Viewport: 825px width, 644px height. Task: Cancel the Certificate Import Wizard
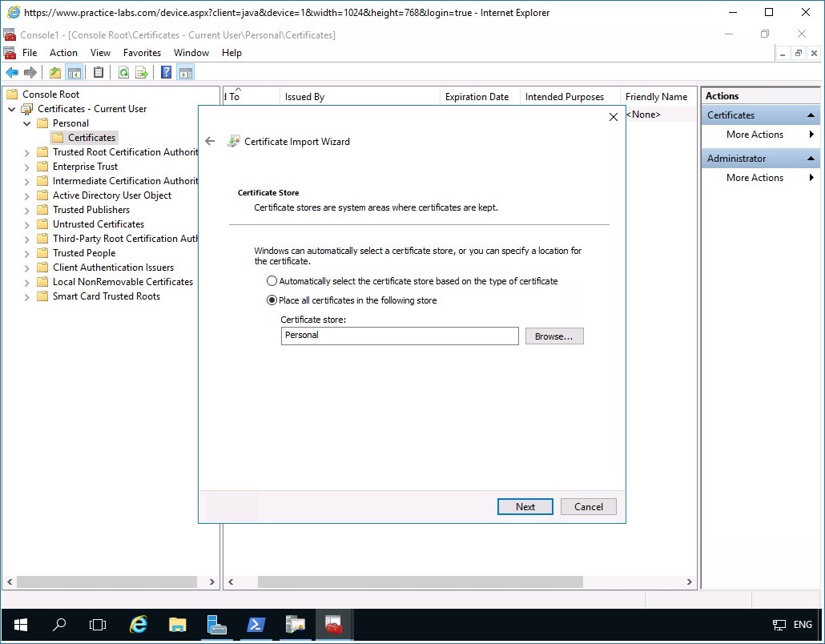[x=588, y=506]
